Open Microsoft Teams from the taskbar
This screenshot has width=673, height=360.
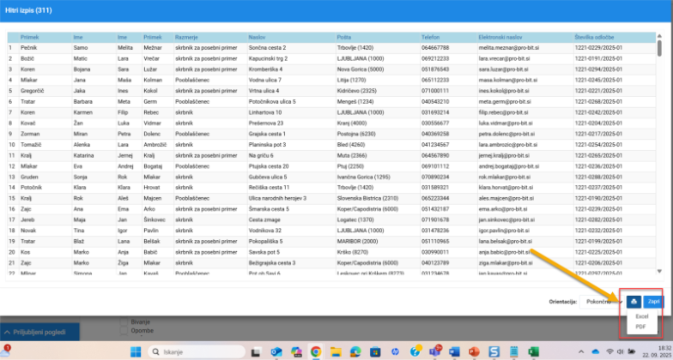coord(434,351)
